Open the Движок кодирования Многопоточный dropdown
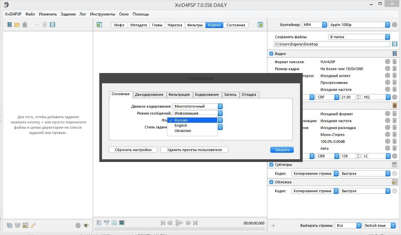Screen dimensions: 401x235 [x=197, y=106]
